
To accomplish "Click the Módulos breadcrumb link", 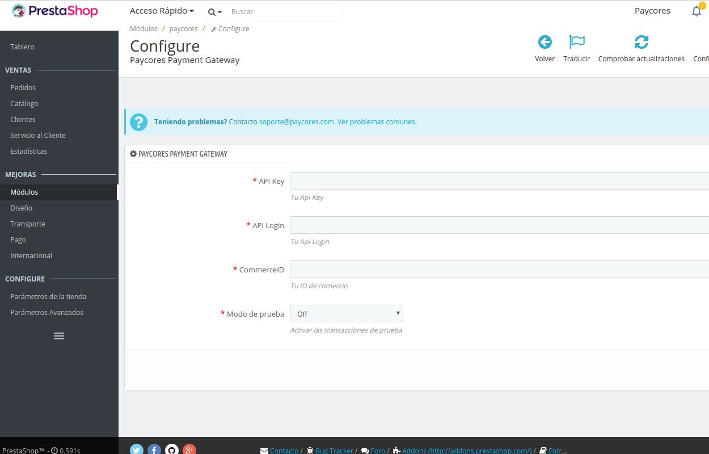I will [144, 28].
